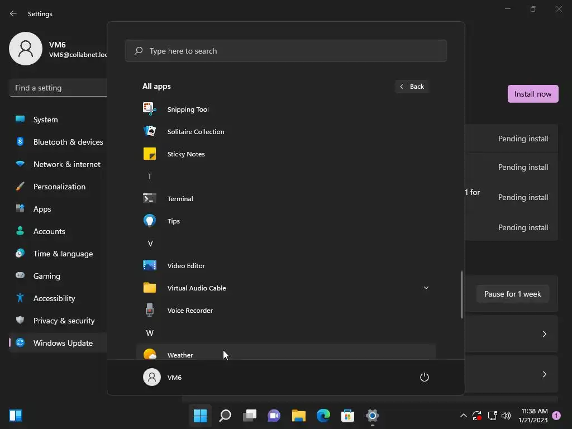This screenshot has height=429, width=572.
Task: Show hidden tray icons chevron
Action: 463,416
